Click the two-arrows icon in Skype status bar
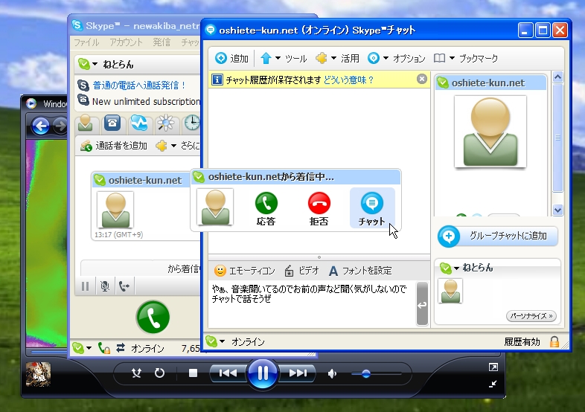Screen dimensions: 585x412 [121, 348]
